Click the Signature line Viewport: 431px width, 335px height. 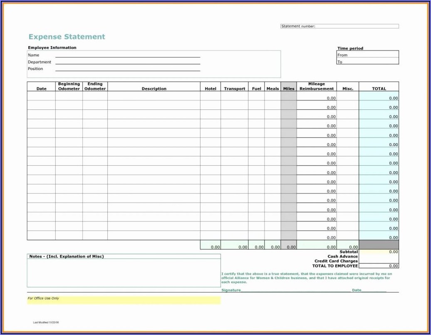point(295,290)
